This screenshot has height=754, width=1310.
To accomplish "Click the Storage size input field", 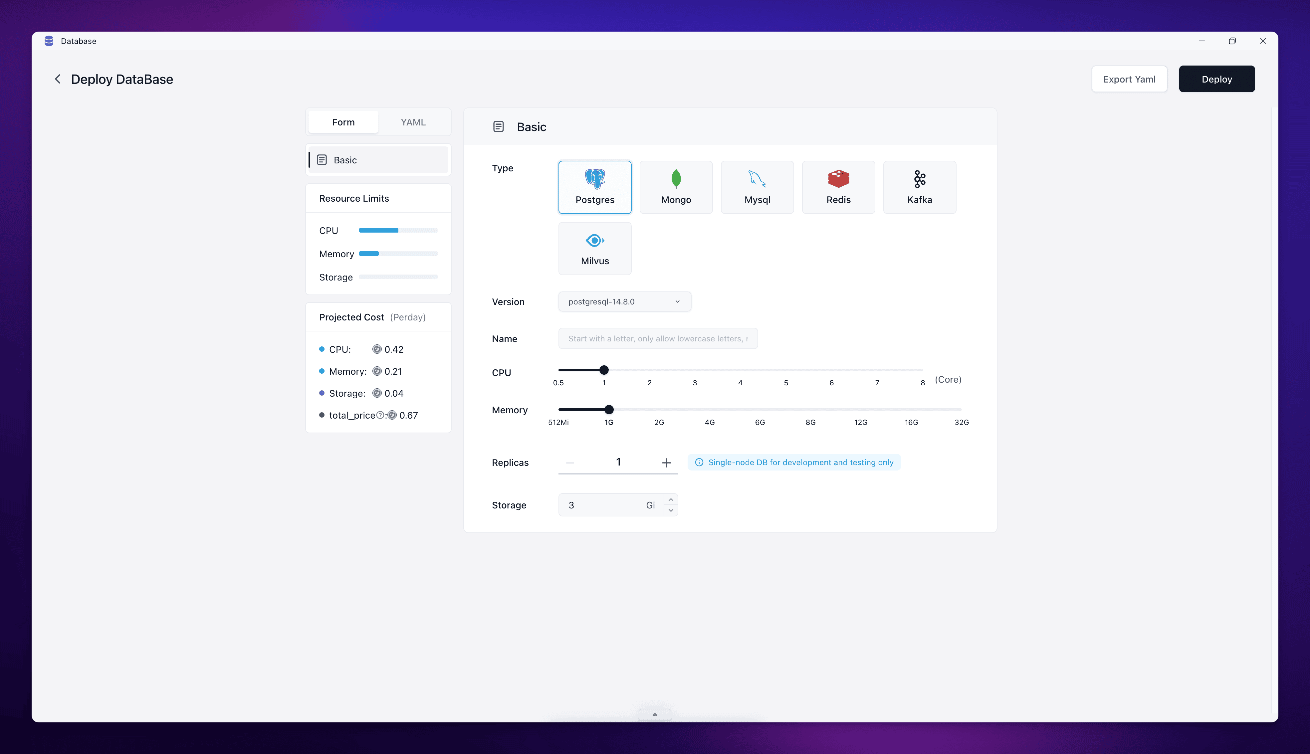I will point(611,505).
